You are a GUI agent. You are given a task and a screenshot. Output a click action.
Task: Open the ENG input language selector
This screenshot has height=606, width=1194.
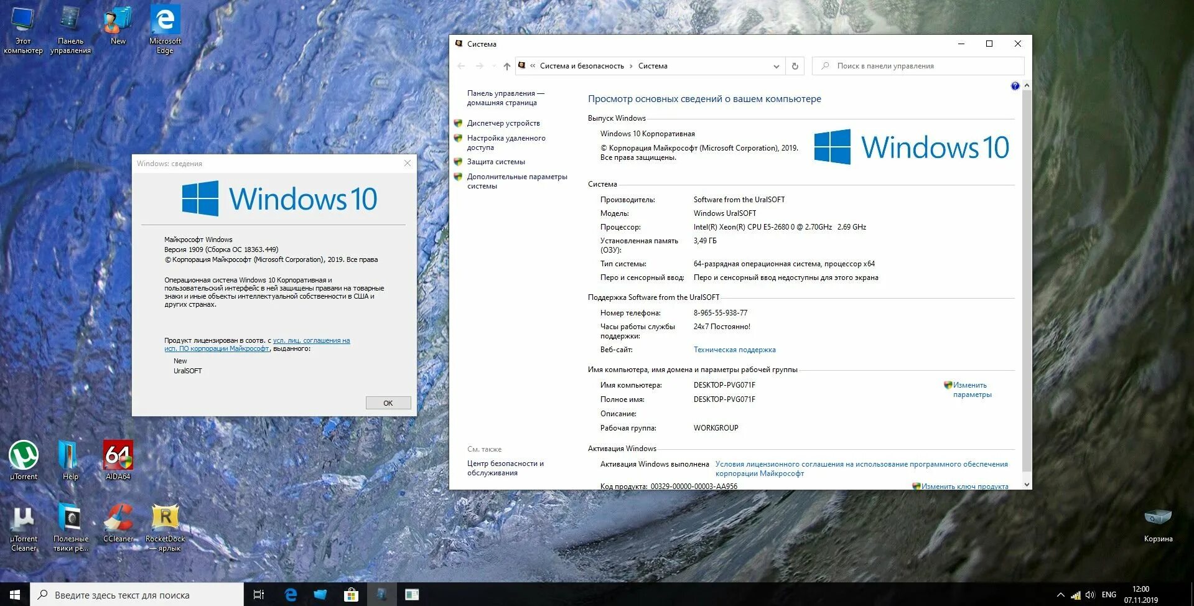point(1109,595)
